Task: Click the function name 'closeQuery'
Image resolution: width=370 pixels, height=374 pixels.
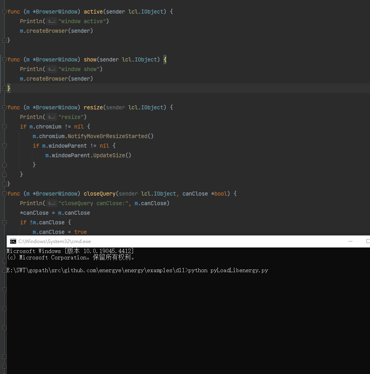Action: 100,194
